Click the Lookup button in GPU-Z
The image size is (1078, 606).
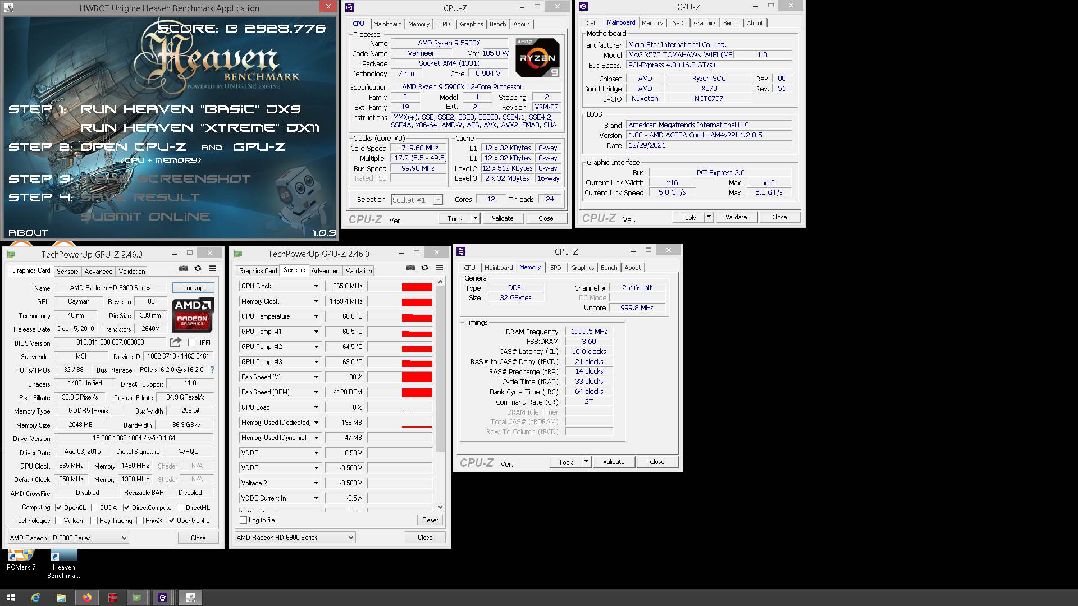click(x=193, y=287)
